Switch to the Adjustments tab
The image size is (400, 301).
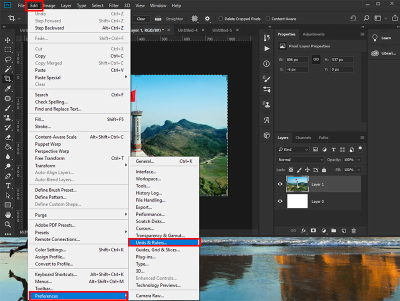point(313,34)
